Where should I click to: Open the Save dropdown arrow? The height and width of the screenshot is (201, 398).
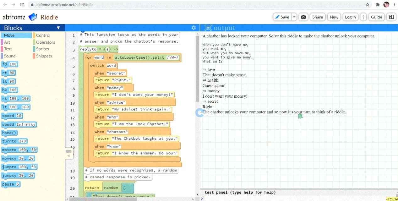pos(294,17)
